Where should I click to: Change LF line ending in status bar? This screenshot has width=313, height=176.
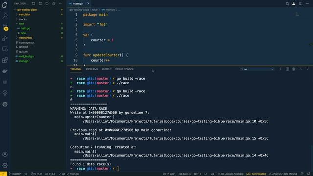[206, 174]
